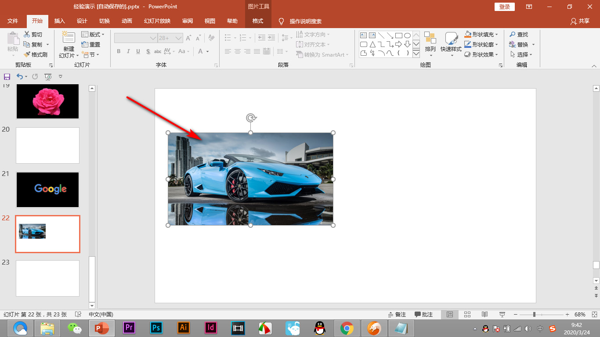Toggle the Comments pane in status bar
Screen dimensions: 600x337
[424, 315]
